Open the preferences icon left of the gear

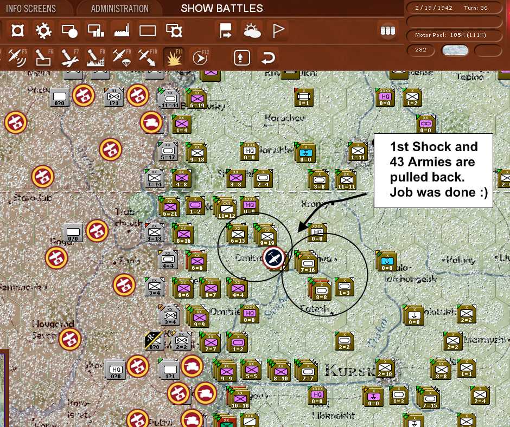(x=17, y=31)
